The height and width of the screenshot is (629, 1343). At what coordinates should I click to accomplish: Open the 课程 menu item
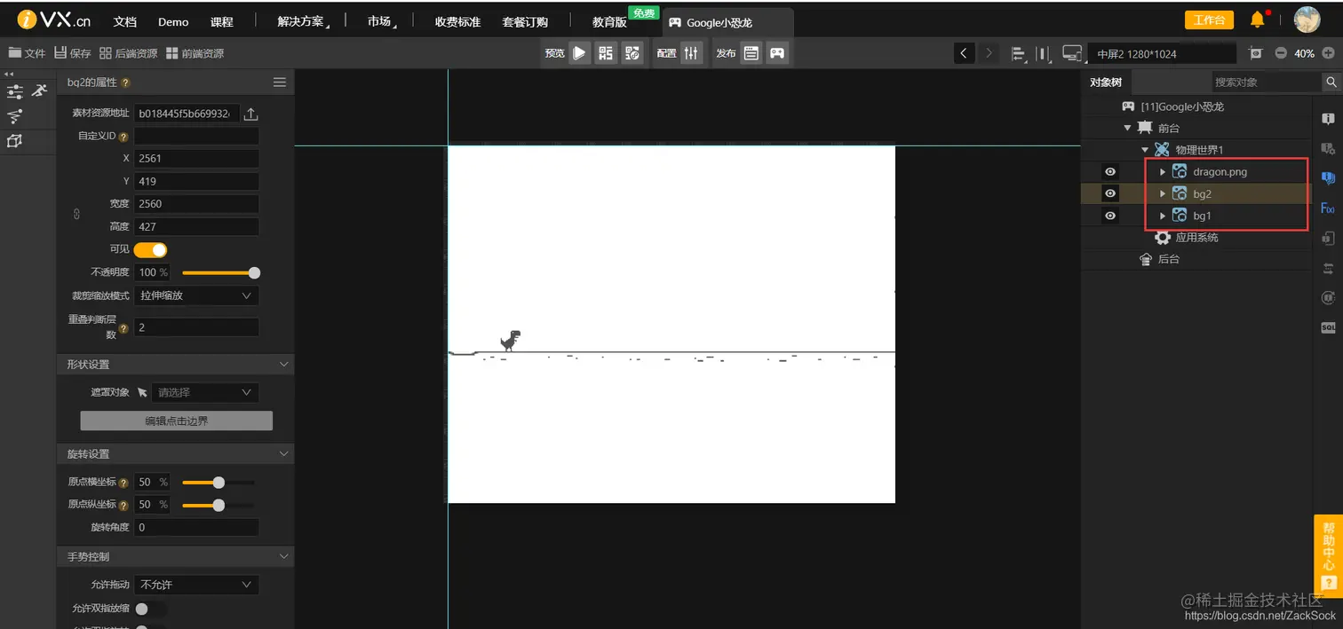click(x=222, y=21)
